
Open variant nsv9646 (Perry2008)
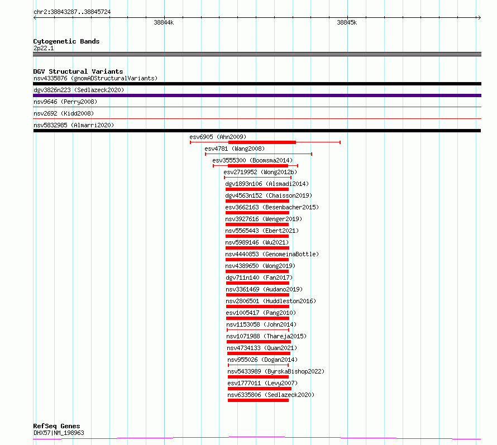pos(65,102)
